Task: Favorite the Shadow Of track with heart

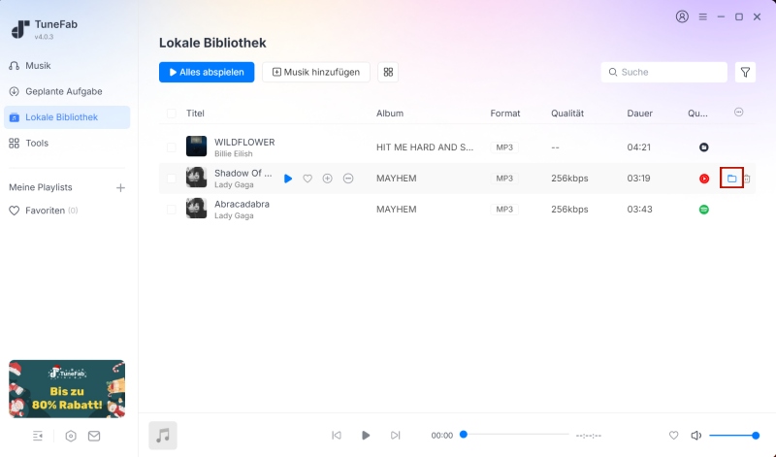Action: (x=307, y=179)
